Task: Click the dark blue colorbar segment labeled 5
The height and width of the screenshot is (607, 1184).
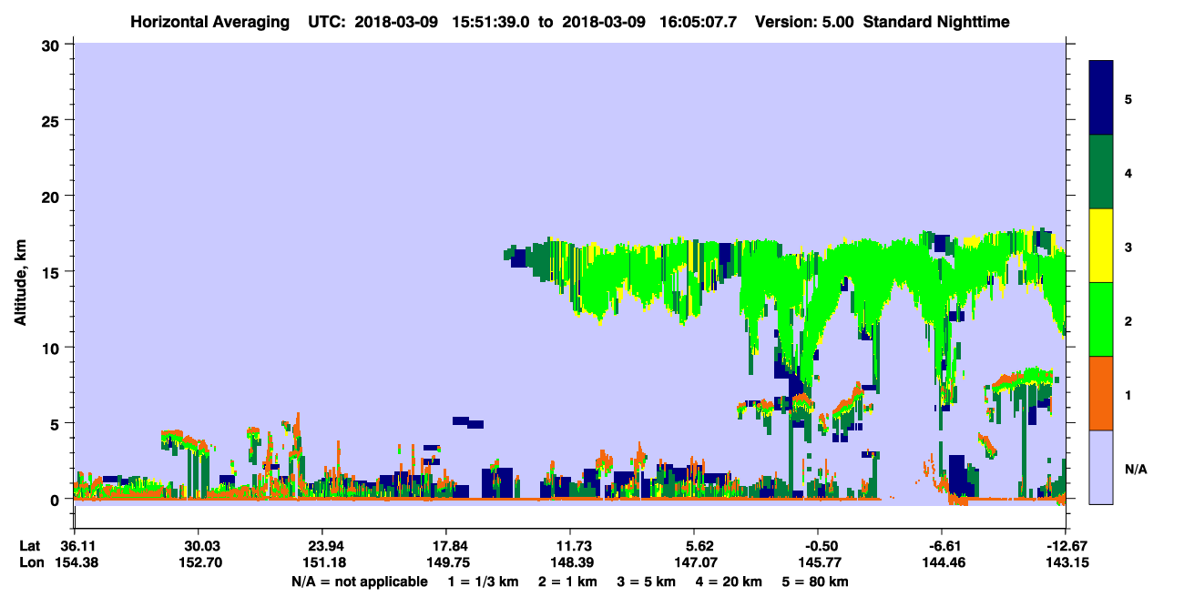Action: [x=1102, y=97]
